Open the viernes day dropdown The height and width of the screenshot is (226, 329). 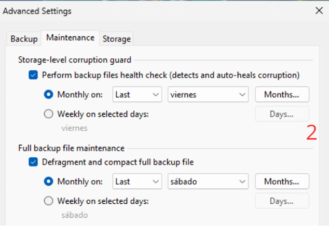(209, 95)
